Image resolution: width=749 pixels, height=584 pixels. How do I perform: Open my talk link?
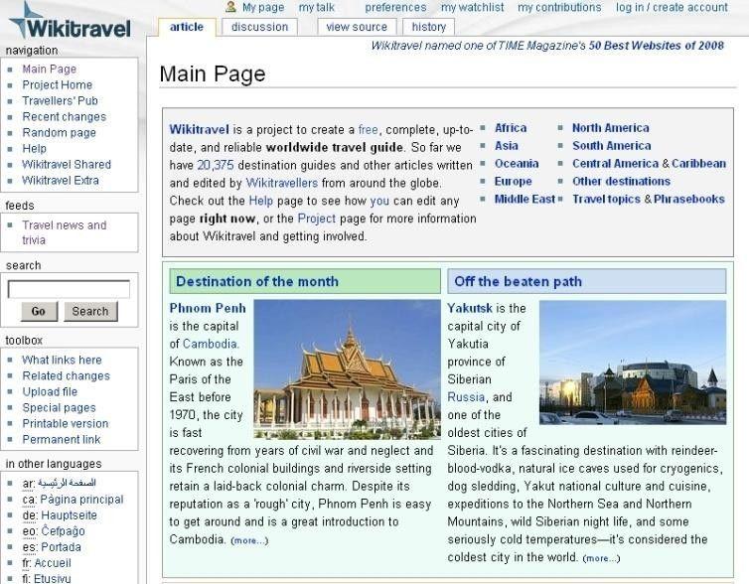click(317, 7)
